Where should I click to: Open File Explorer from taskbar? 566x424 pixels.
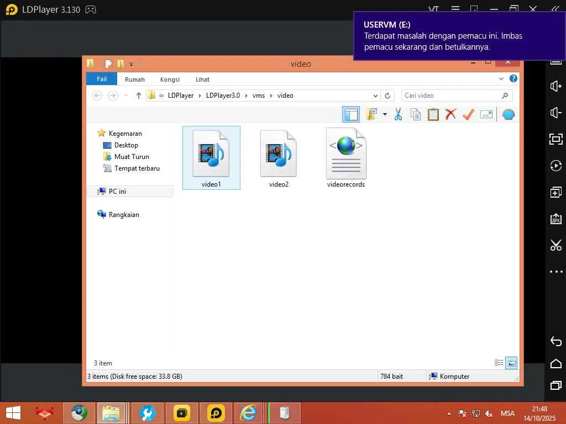pyautogui.click(x=111, y=413)
